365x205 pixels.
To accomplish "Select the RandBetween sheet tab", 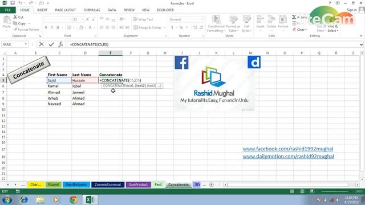I will [76, 184].
